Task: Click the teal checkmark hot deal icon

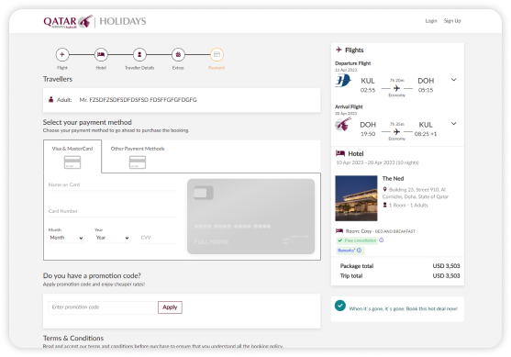Action: click(x=340, y=306)
